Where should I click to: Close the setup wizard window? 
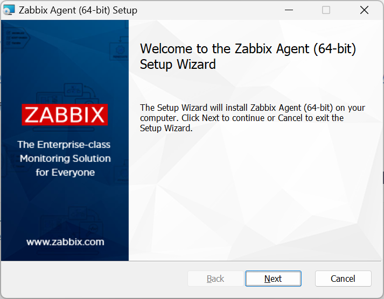pyautogui.click(x=365, y=10)
